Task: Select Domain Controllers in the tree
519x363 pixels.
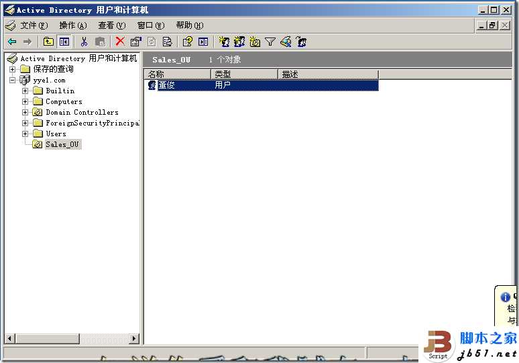Action: coord(82,112)
